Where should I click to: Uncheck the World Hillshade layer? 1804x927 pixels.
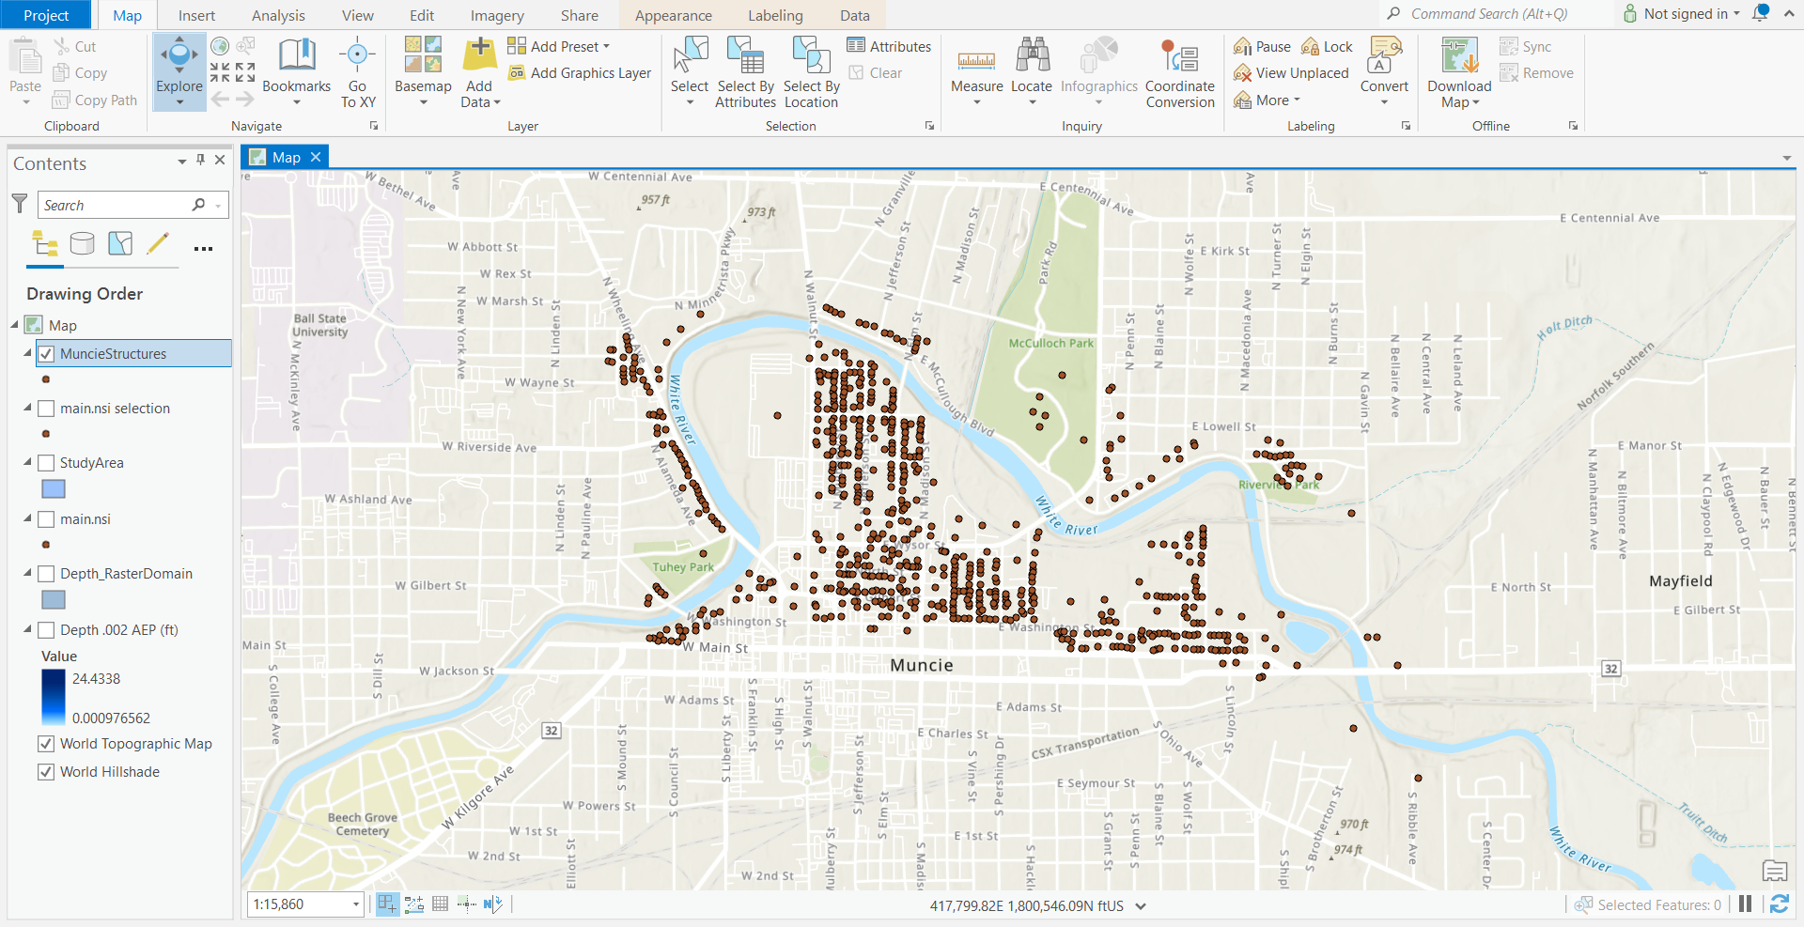[46, 772]
